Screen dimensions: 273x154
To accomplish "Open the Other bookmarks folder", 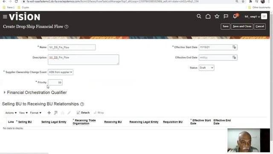I will coord(259,8).
